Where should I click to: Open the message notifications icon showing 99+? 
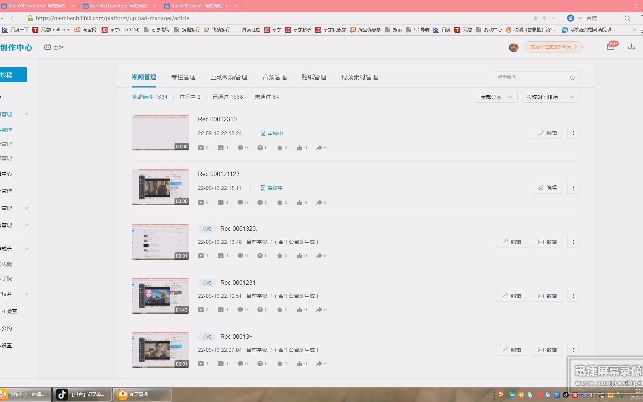pyautogui.click(x=610, y=47)
